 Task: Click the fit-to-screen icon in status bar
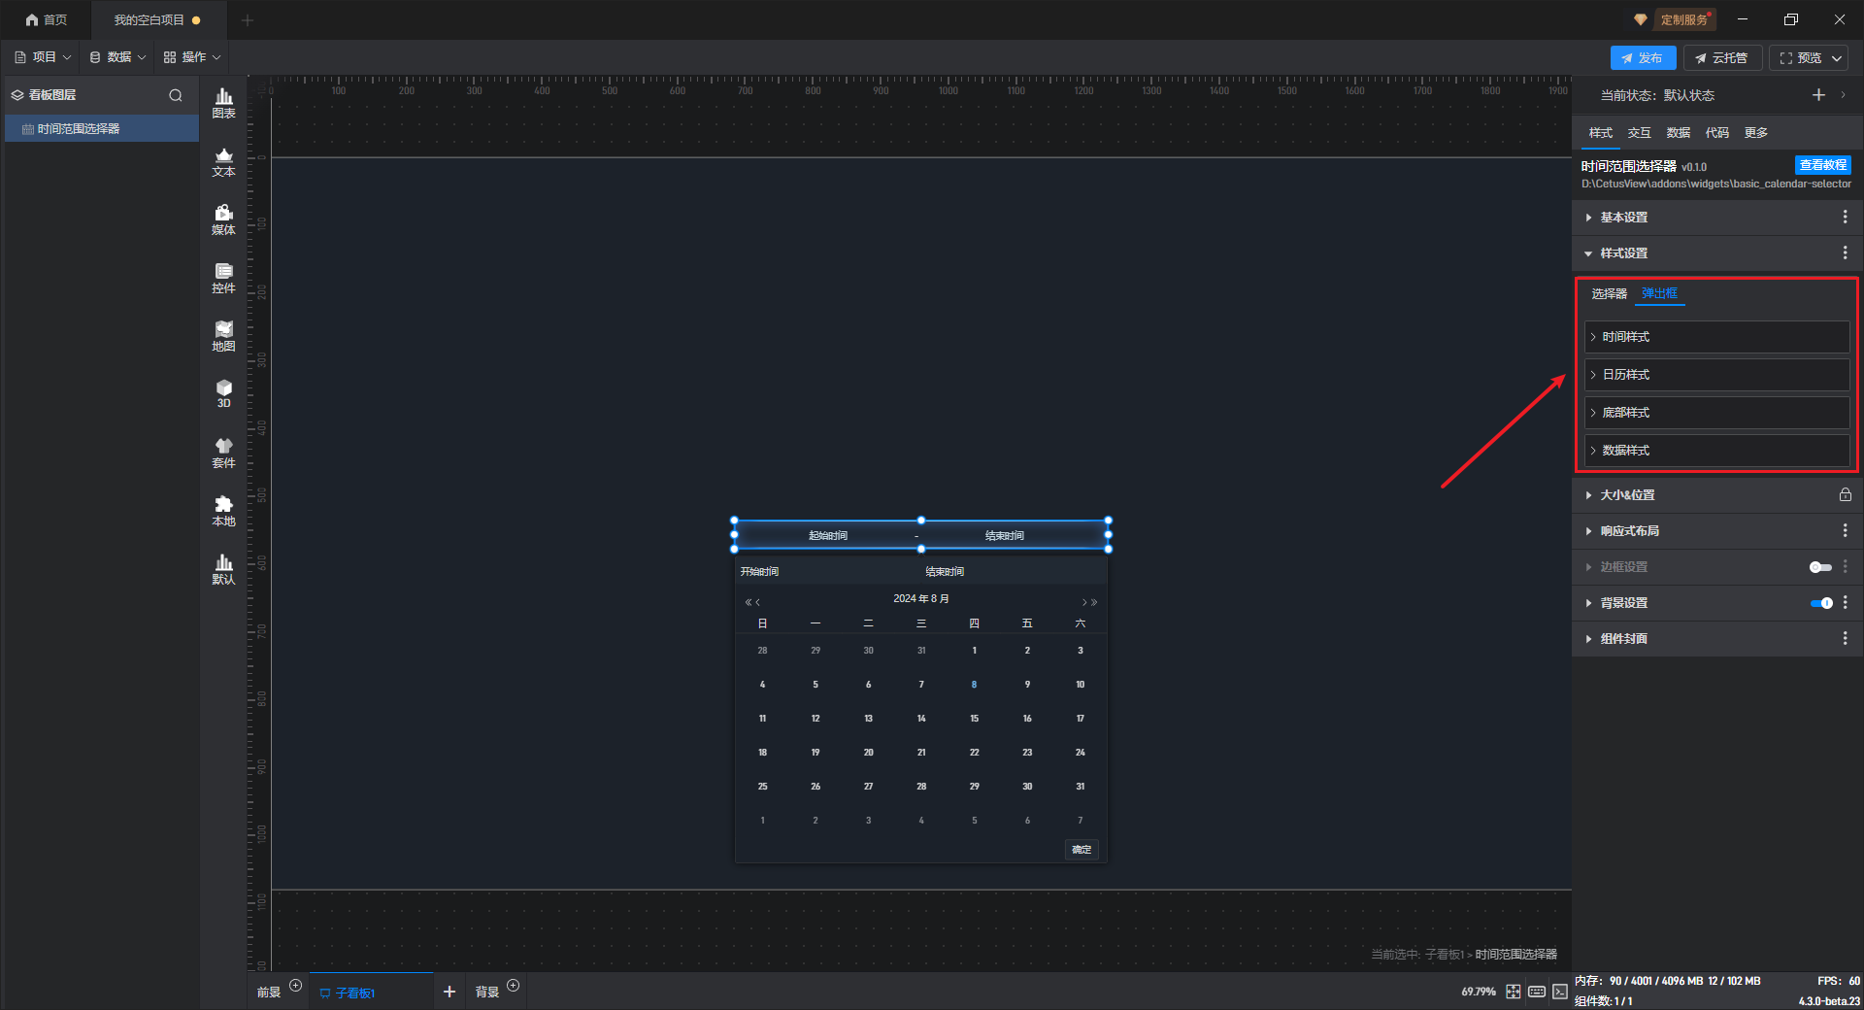pos(1514,992)
